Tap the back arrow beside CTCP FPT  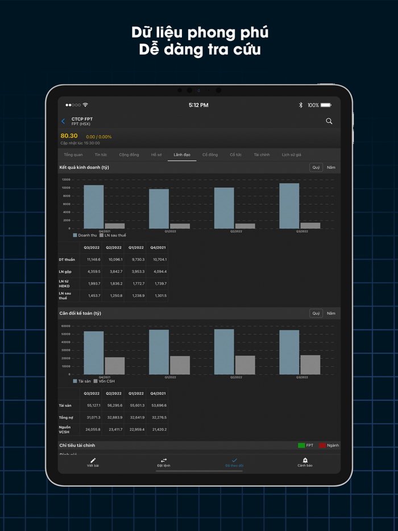63,121
